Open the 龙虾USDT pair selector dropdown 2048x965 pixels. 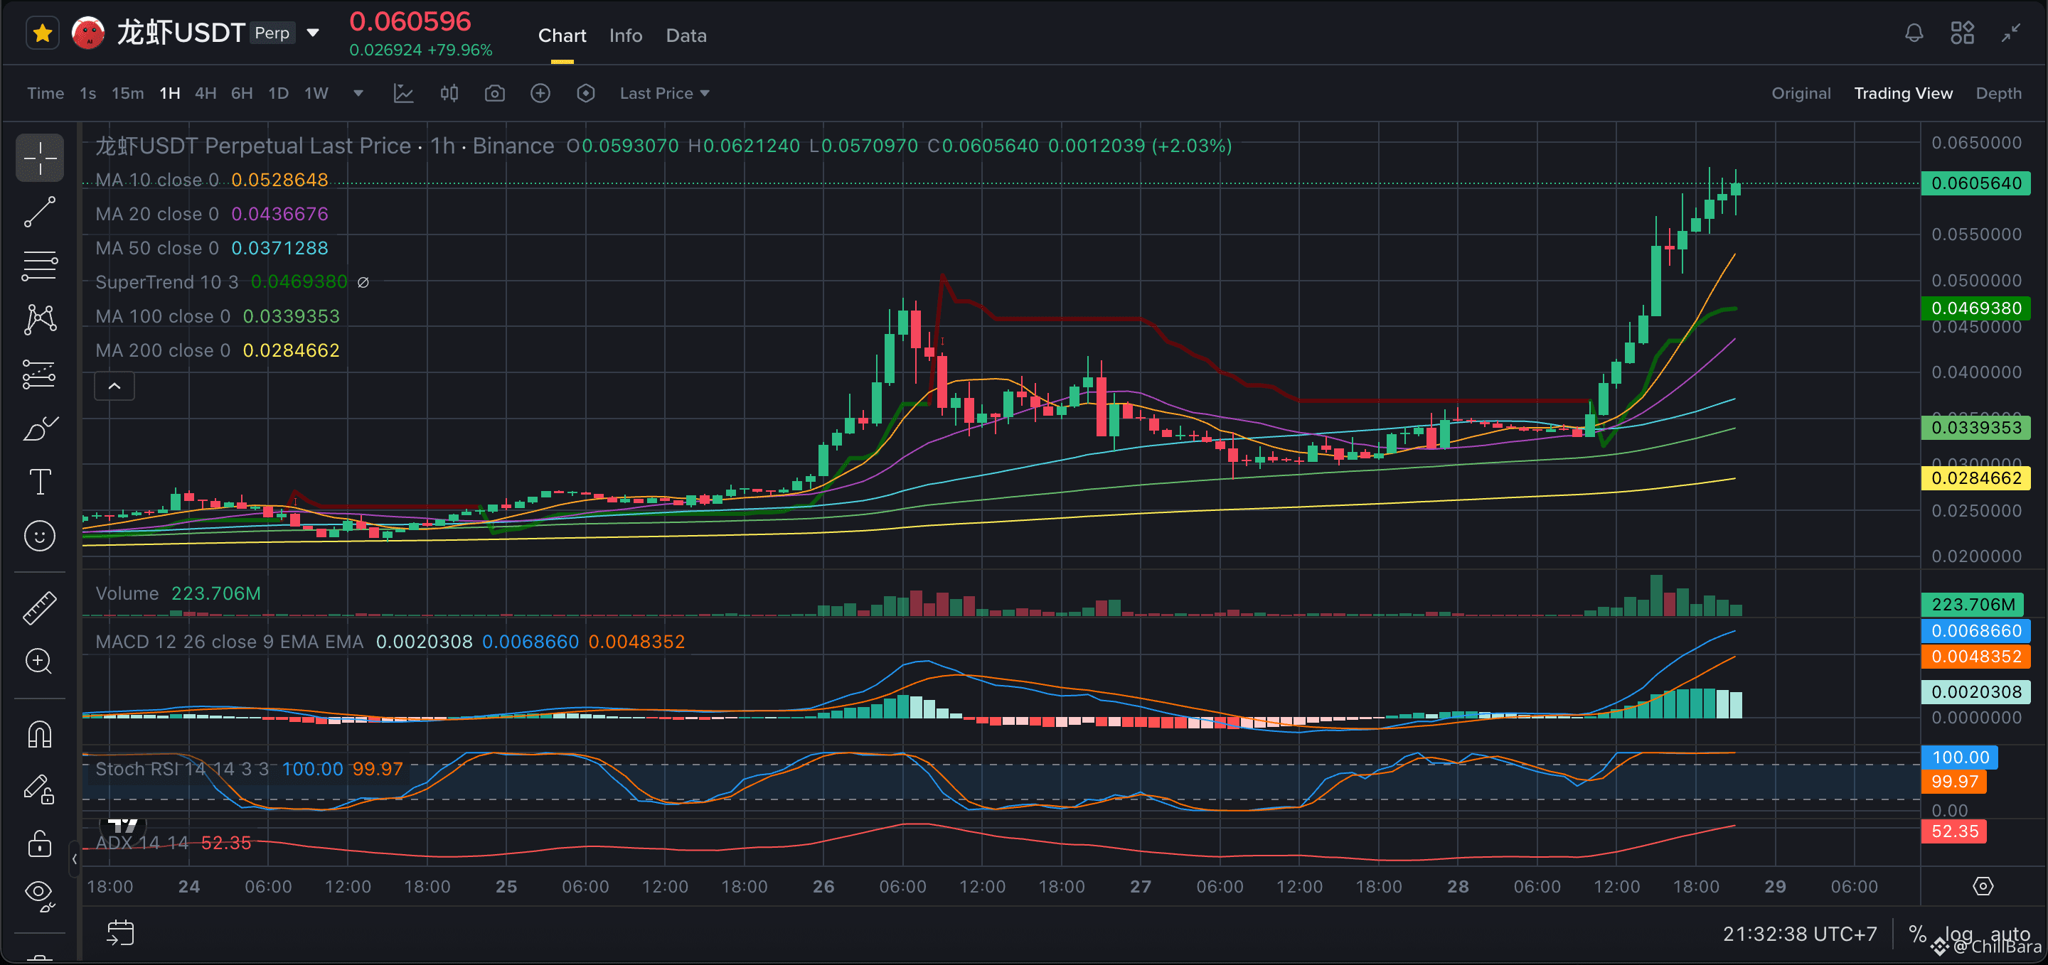click(x=313, y=33)
